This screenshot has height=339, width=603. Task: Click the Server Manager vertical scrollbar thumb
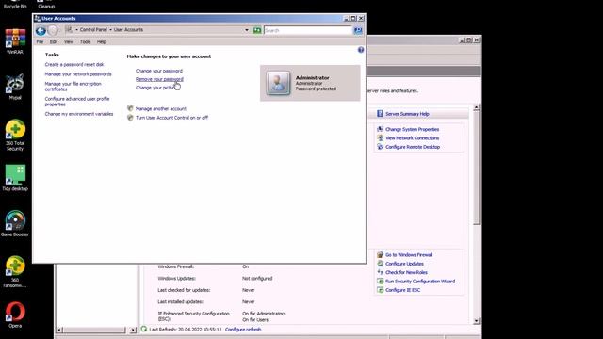[x=477, y=168]
